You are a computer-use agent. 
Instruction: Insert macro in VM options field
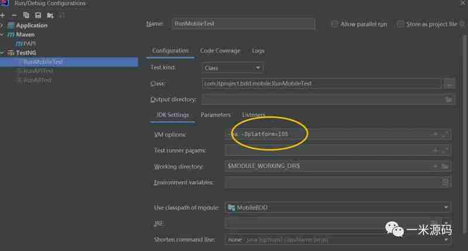(435, 135)
